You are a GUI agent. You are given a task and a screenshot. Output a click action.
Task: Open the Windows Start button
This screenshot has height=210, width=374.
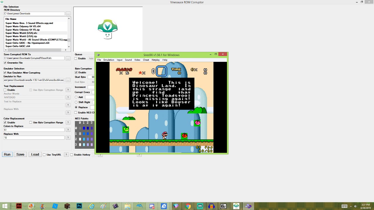pos(5,206)
